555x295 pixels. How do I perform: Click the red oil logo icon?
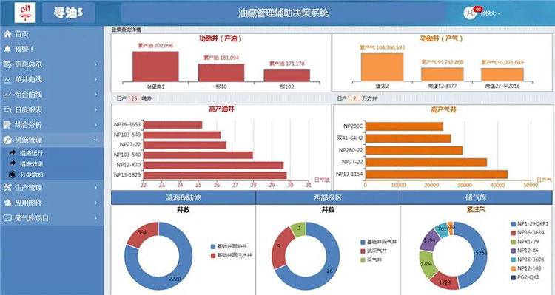[24, 13]
